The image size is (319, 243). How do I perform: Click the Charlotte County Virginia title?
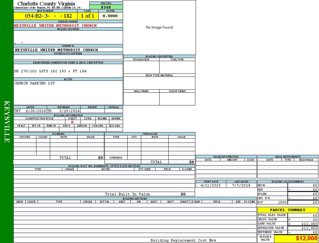pos(46,4)
